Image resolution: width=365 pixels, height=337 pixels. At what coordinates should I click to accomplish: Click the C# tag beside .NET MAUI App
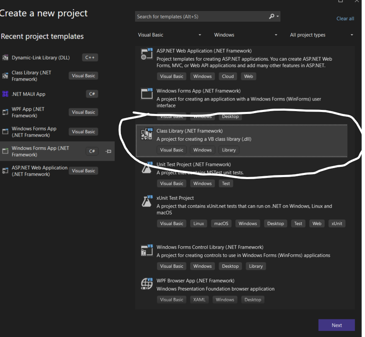point(92,94)
